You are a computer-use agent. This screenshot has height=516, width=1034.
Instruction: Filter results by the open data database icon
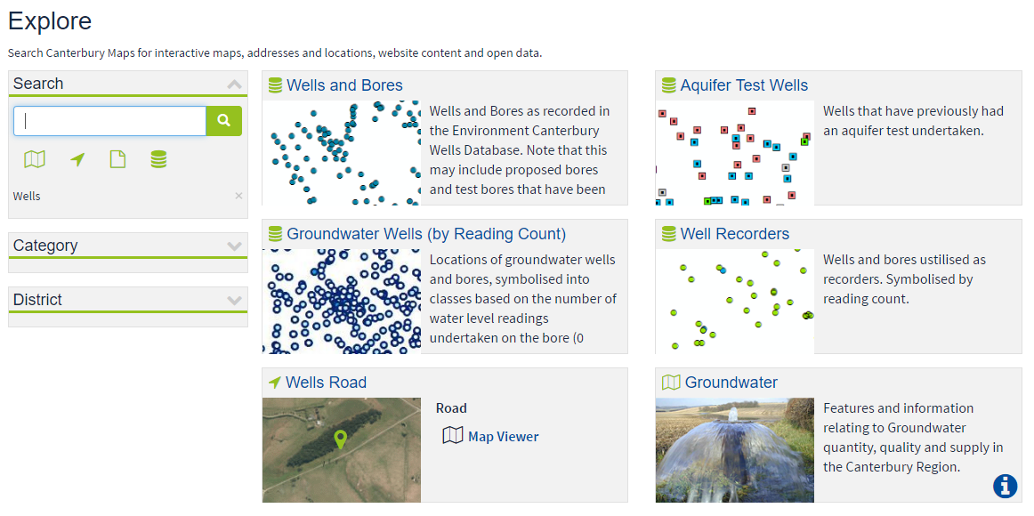tap(158, 159)
